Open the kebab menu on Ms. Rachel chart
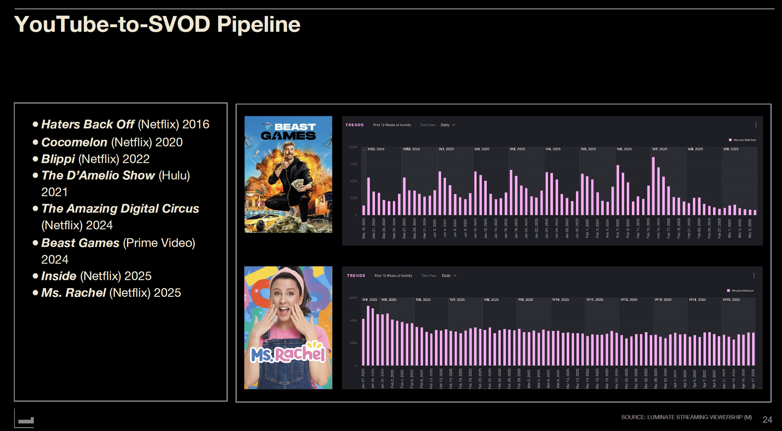This screenshot has height=431, width=782. click(x=754, y=276)
